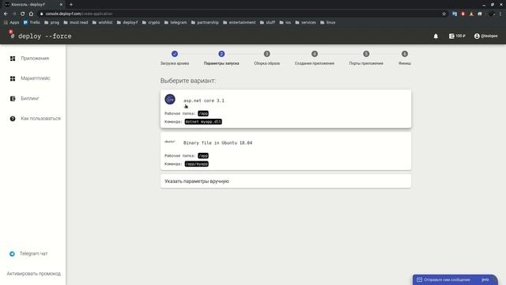Open the services bookmarks folder
Image resolution: width=506 pixels, height=285 pixels.
[306, 23]
